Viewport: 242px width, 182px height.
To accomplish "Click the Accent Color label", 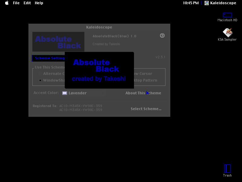I will pos(46,93).
